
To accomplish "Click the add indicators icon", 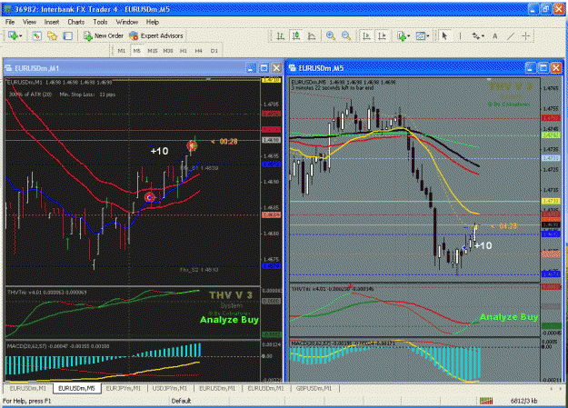I will tap(402, 35).
